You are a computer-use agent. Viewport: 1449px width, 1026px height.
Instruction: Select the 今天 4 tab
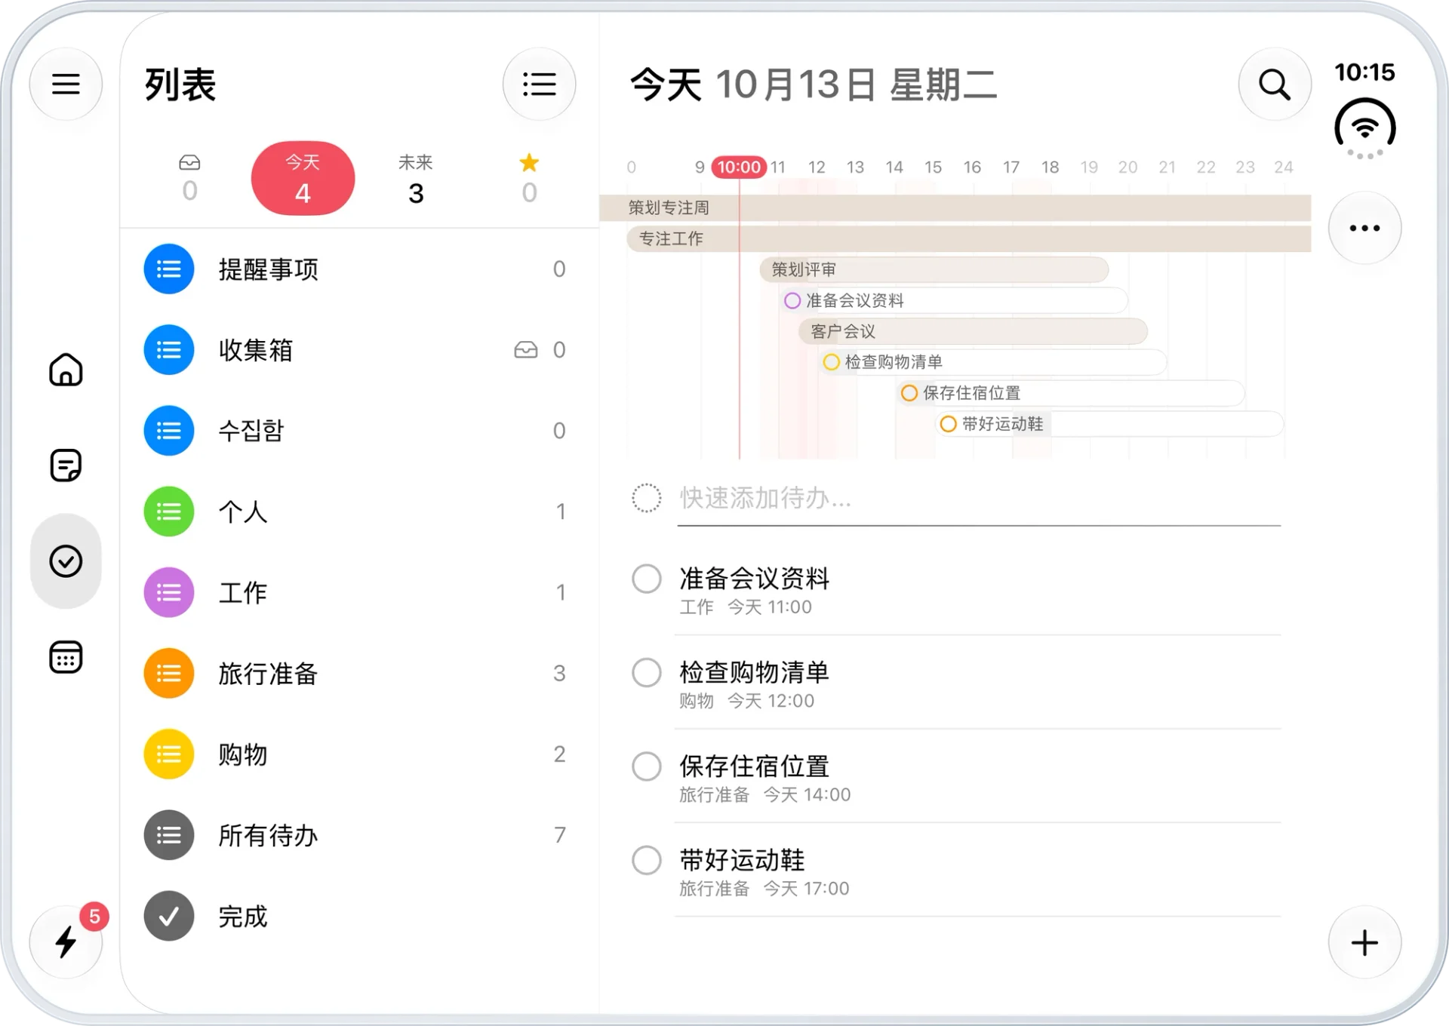click(303, 178)
